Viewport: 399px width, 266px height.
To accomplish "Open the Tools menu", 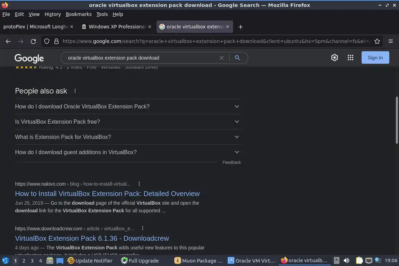I will click(102, 14).
